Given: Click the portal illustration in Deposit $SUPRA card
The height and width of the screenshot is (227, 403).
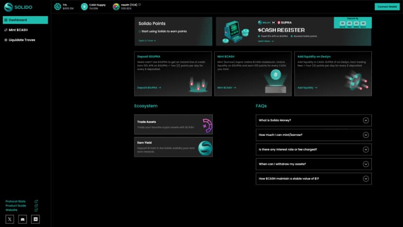Looking at the screenshot, I should point(198,85).
